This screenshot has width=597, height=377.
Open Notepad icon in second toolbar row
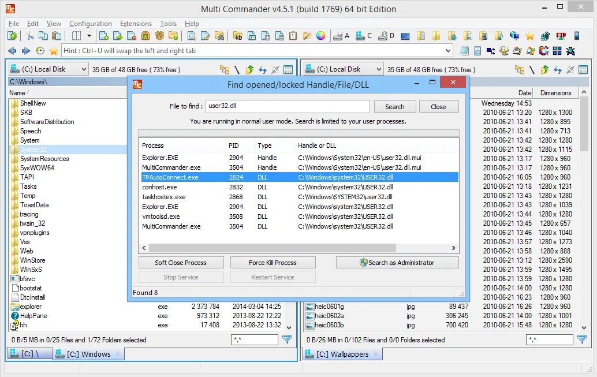point(464,51)
